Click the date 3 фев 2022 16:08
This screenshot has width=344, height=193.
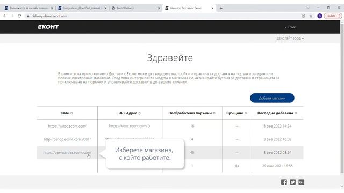point(277,139)
